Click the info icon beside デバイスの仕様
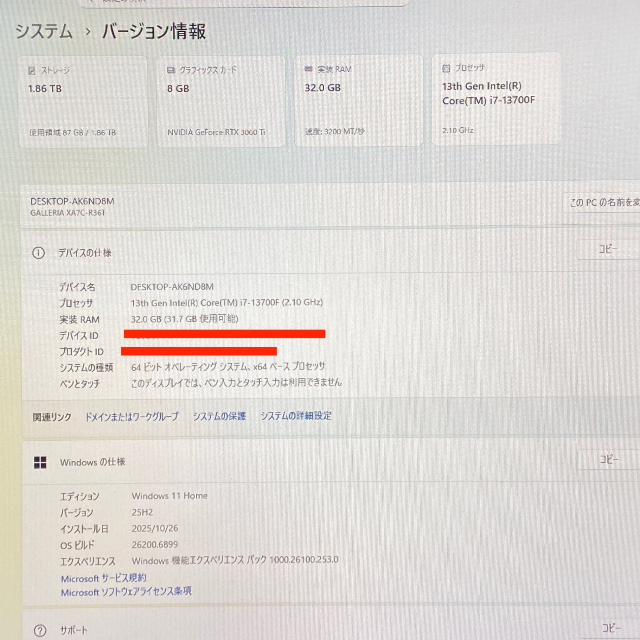 (38, 253)
